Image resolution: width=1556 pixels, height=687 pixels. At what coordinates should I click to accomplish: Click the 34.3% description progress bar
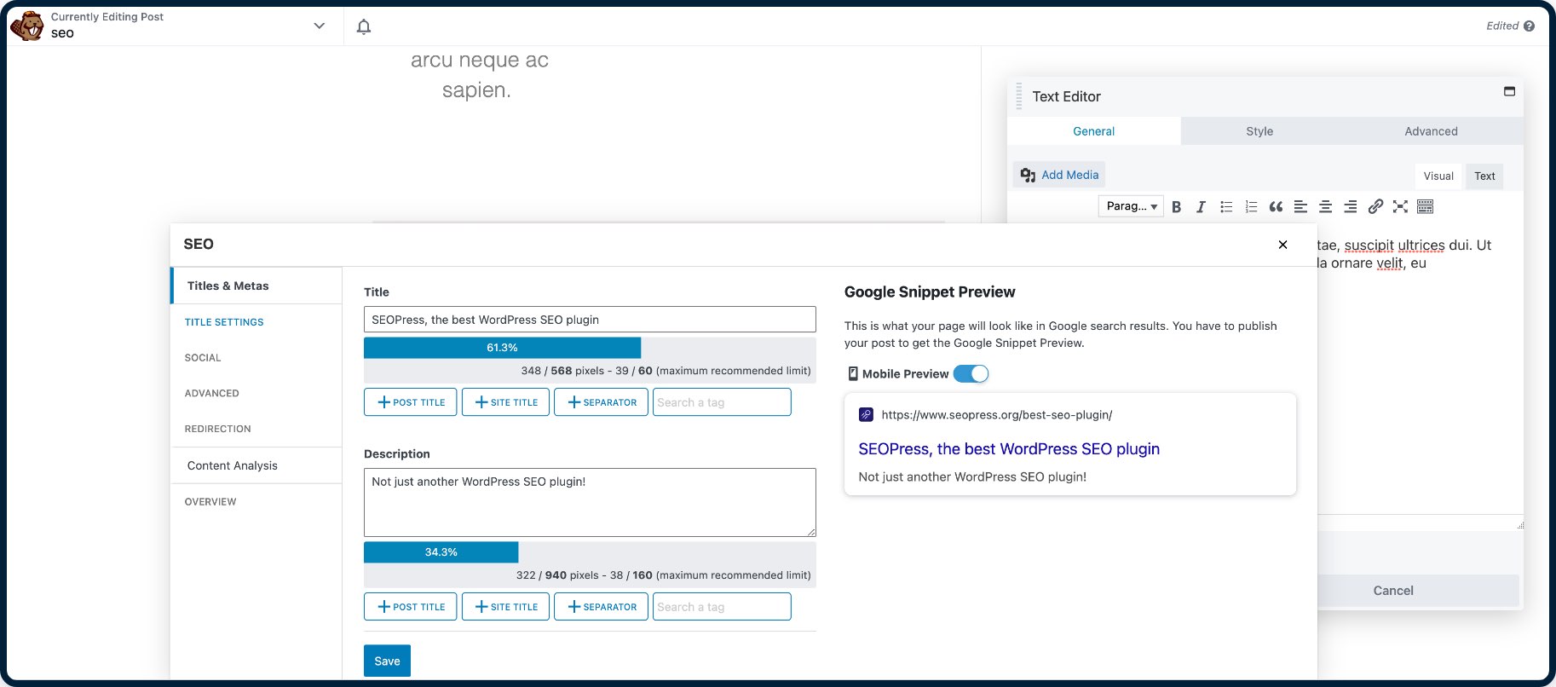[441, 552]
